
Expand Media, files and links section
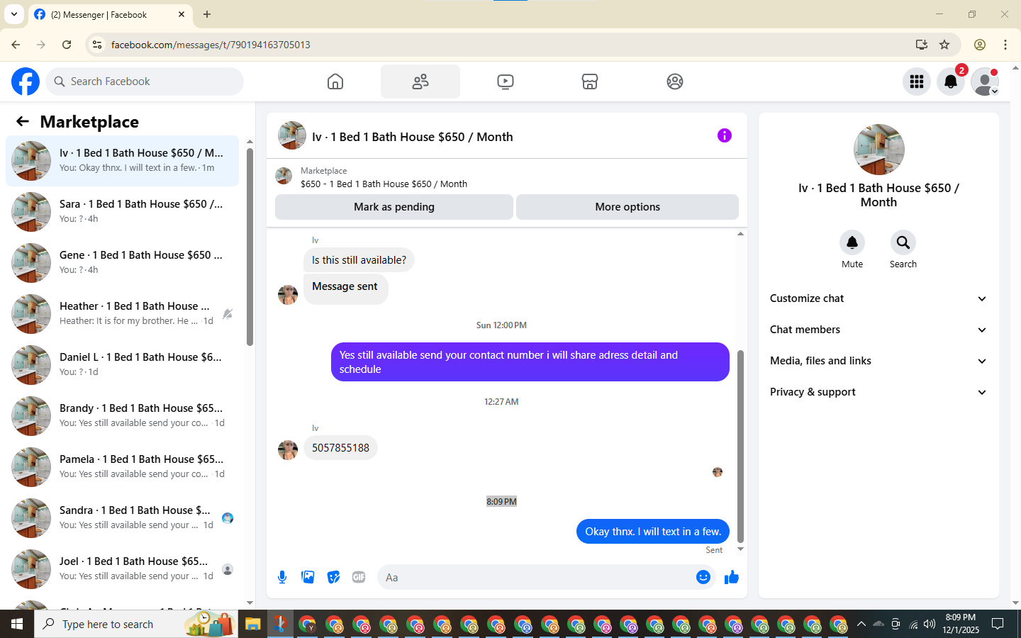(878, 361)
